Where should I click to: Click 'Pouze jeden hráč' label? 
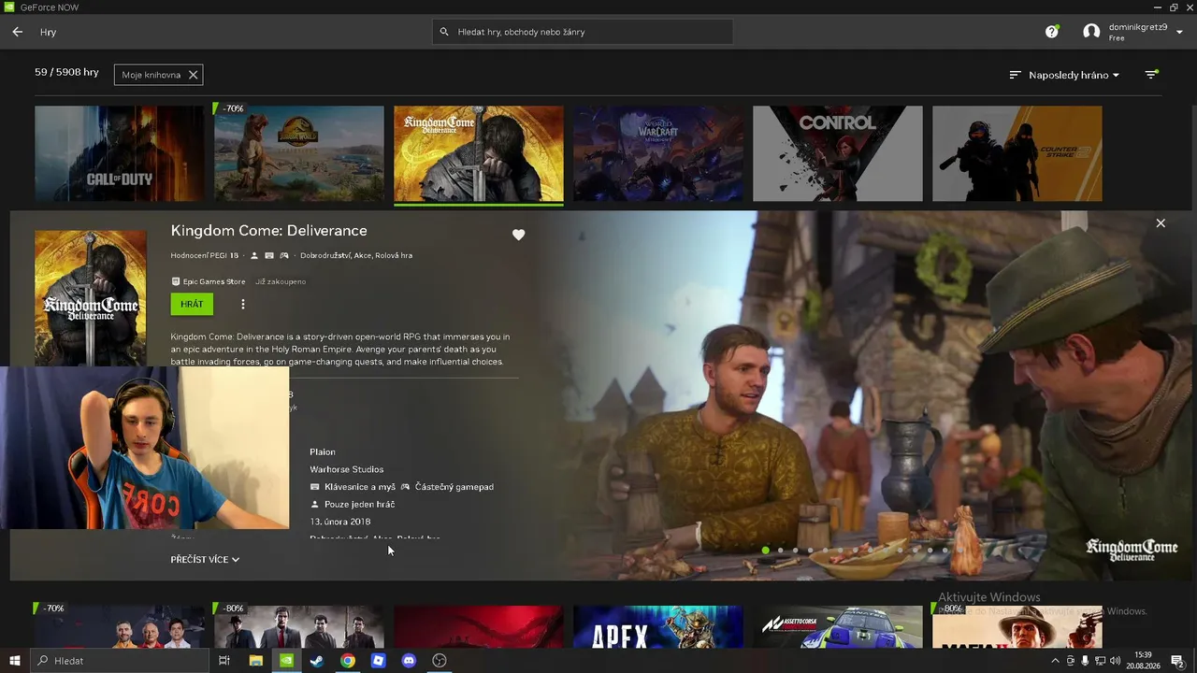pyautogui.click(x=360, y=505)
